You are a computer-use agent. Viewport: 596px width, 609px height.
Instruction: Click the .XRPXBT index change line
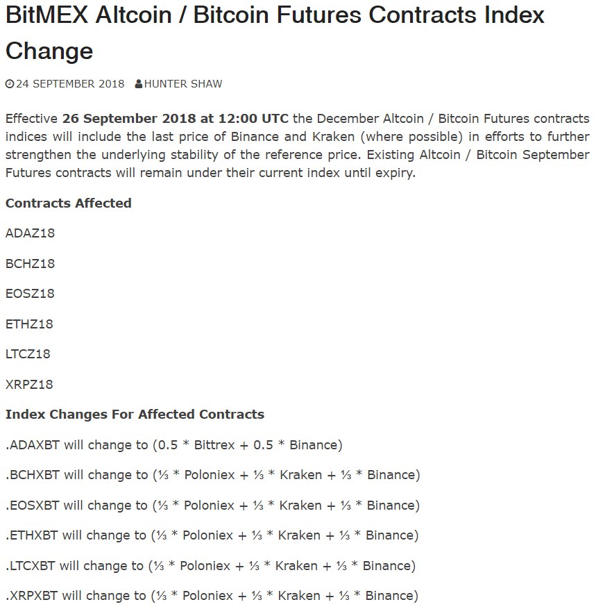pyautogui.click(x=212, y=596)
